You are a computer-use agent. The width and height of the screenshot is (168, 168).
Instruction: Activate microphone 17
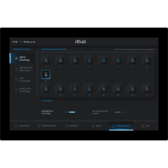tap(147, 89)
